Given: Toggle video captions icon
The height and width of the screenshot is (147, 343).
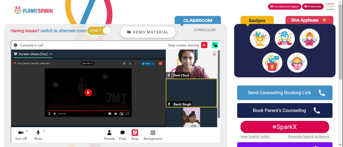Looking at the screenshot, I should coord(110,113).
